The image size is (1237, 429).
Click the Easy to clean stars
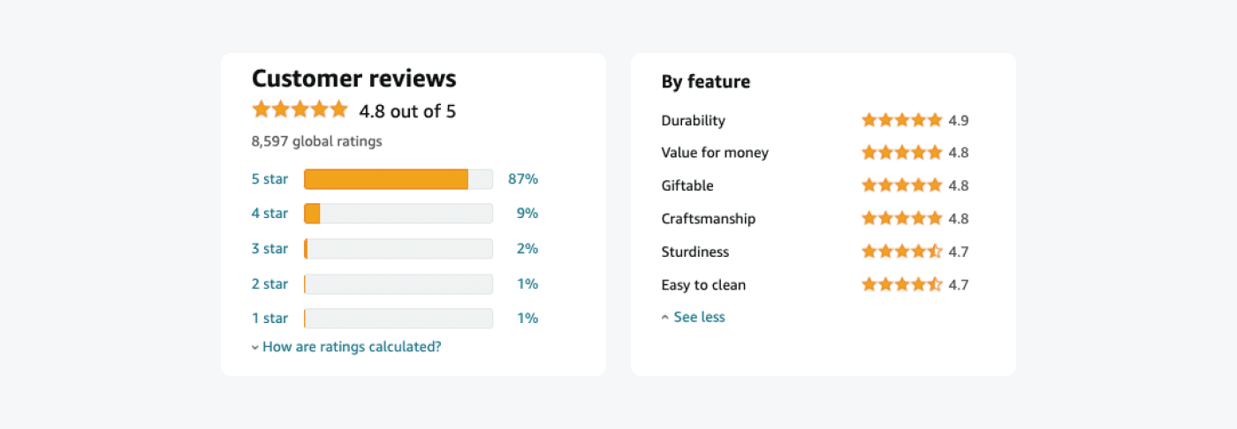(x=902, y=285)
